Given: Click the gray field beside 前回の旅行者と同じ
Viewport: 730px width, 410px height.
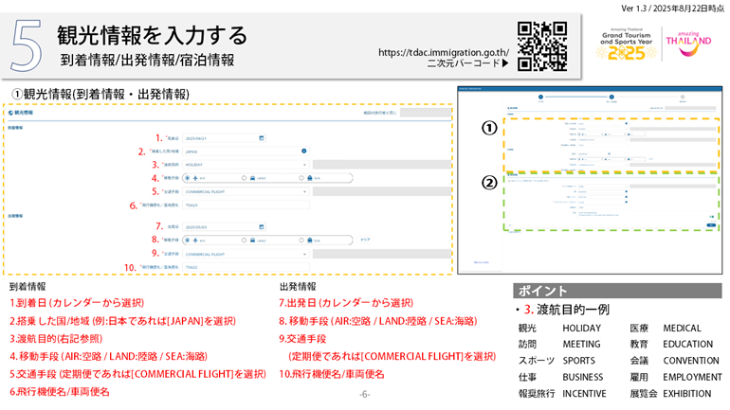Looking at the screenshot, I should [426, 113].
